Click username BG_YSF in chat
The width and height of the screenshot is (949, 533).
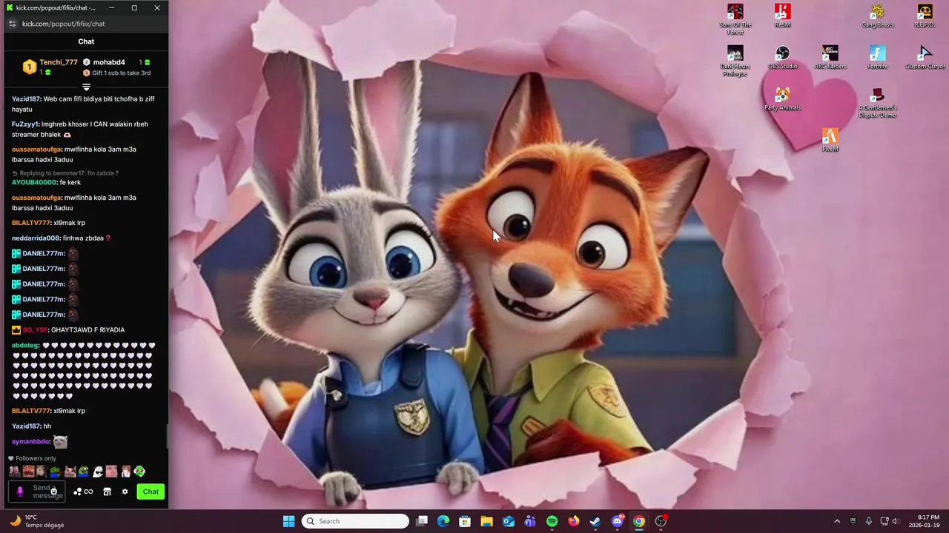(x=35, y=330)
